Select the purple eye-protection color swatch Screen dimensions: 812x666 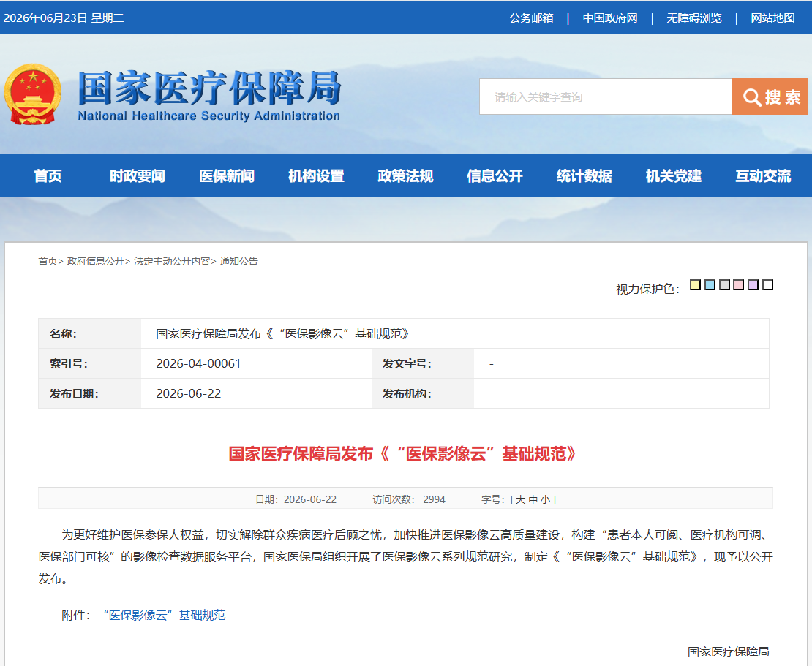pyautogui.click(x=753, y=284)
